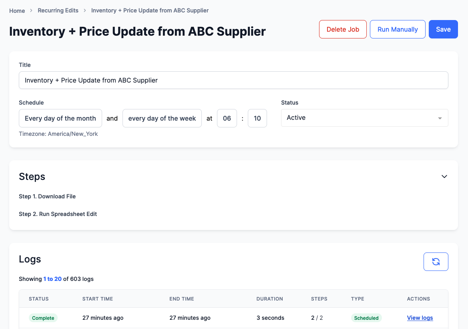Click the '1 to 20' logs range text
468x329 pixels.
[x=52, y=279]
